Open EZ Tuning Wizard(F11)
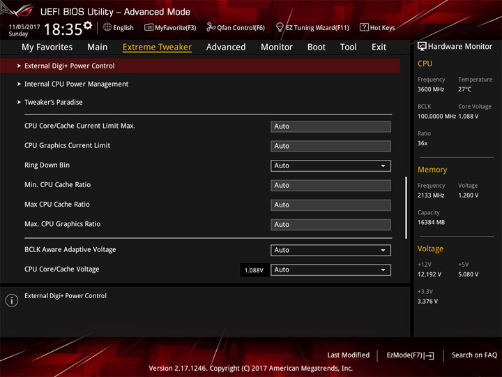The height and width of the screenshot is (377, 502). coord(317,27)
